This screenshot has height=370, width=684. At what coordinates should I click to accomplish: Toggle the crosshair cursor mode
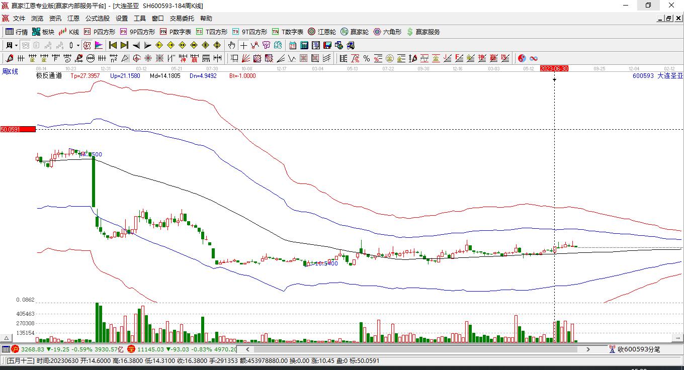pos(243,45)
